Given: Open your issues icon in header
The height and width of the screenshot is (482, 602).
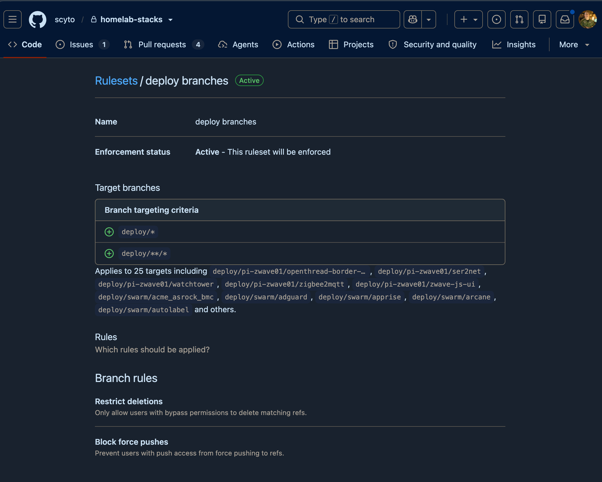Looking at the screenshot, I should pyautogui.click(x=497, y=19).
